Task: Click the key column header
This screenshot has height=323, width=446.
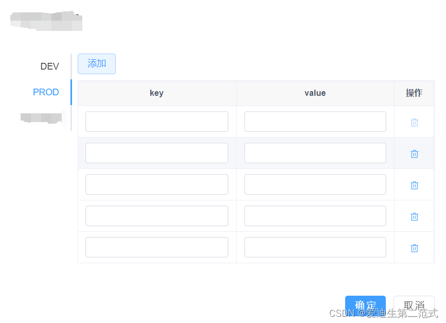Action: pos(156,93)
